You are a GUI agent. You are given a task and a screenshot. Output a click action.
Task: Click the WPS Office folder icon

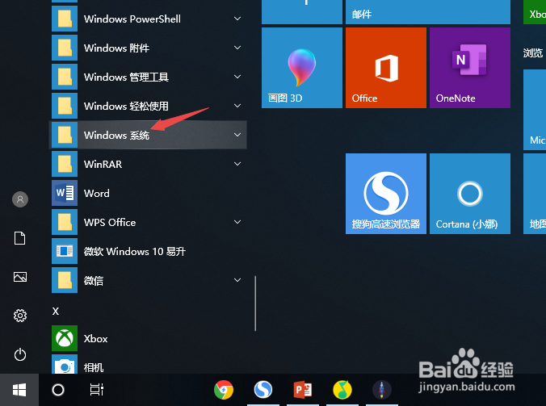[65, 222]
